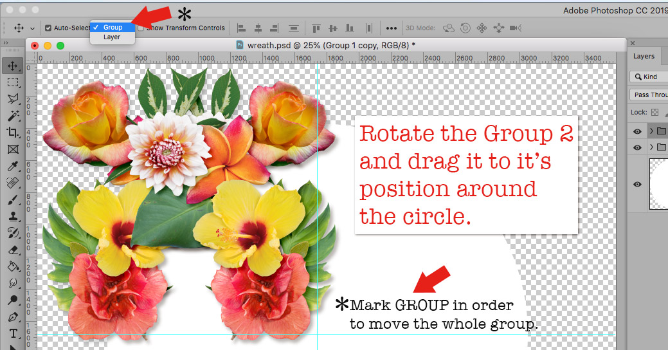Image resolution: width=668 pixels, height=350 pixels.
Task: Open the Kind filter dropdown in Layers
Action: pyautogui.click(x=649, y=77)
